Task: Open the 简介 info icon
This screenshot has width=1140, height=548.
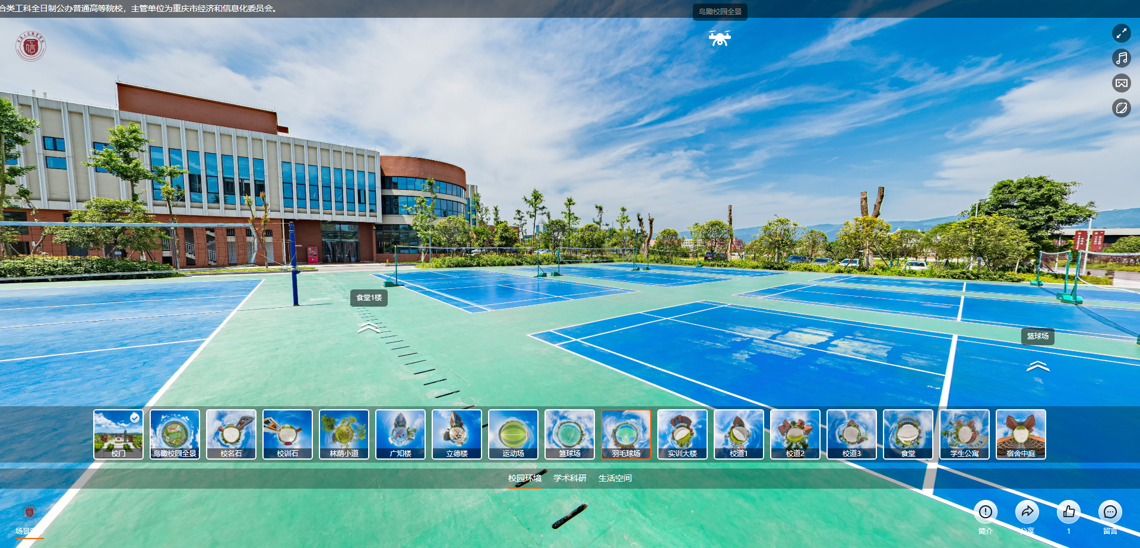Action: [986, 512]
